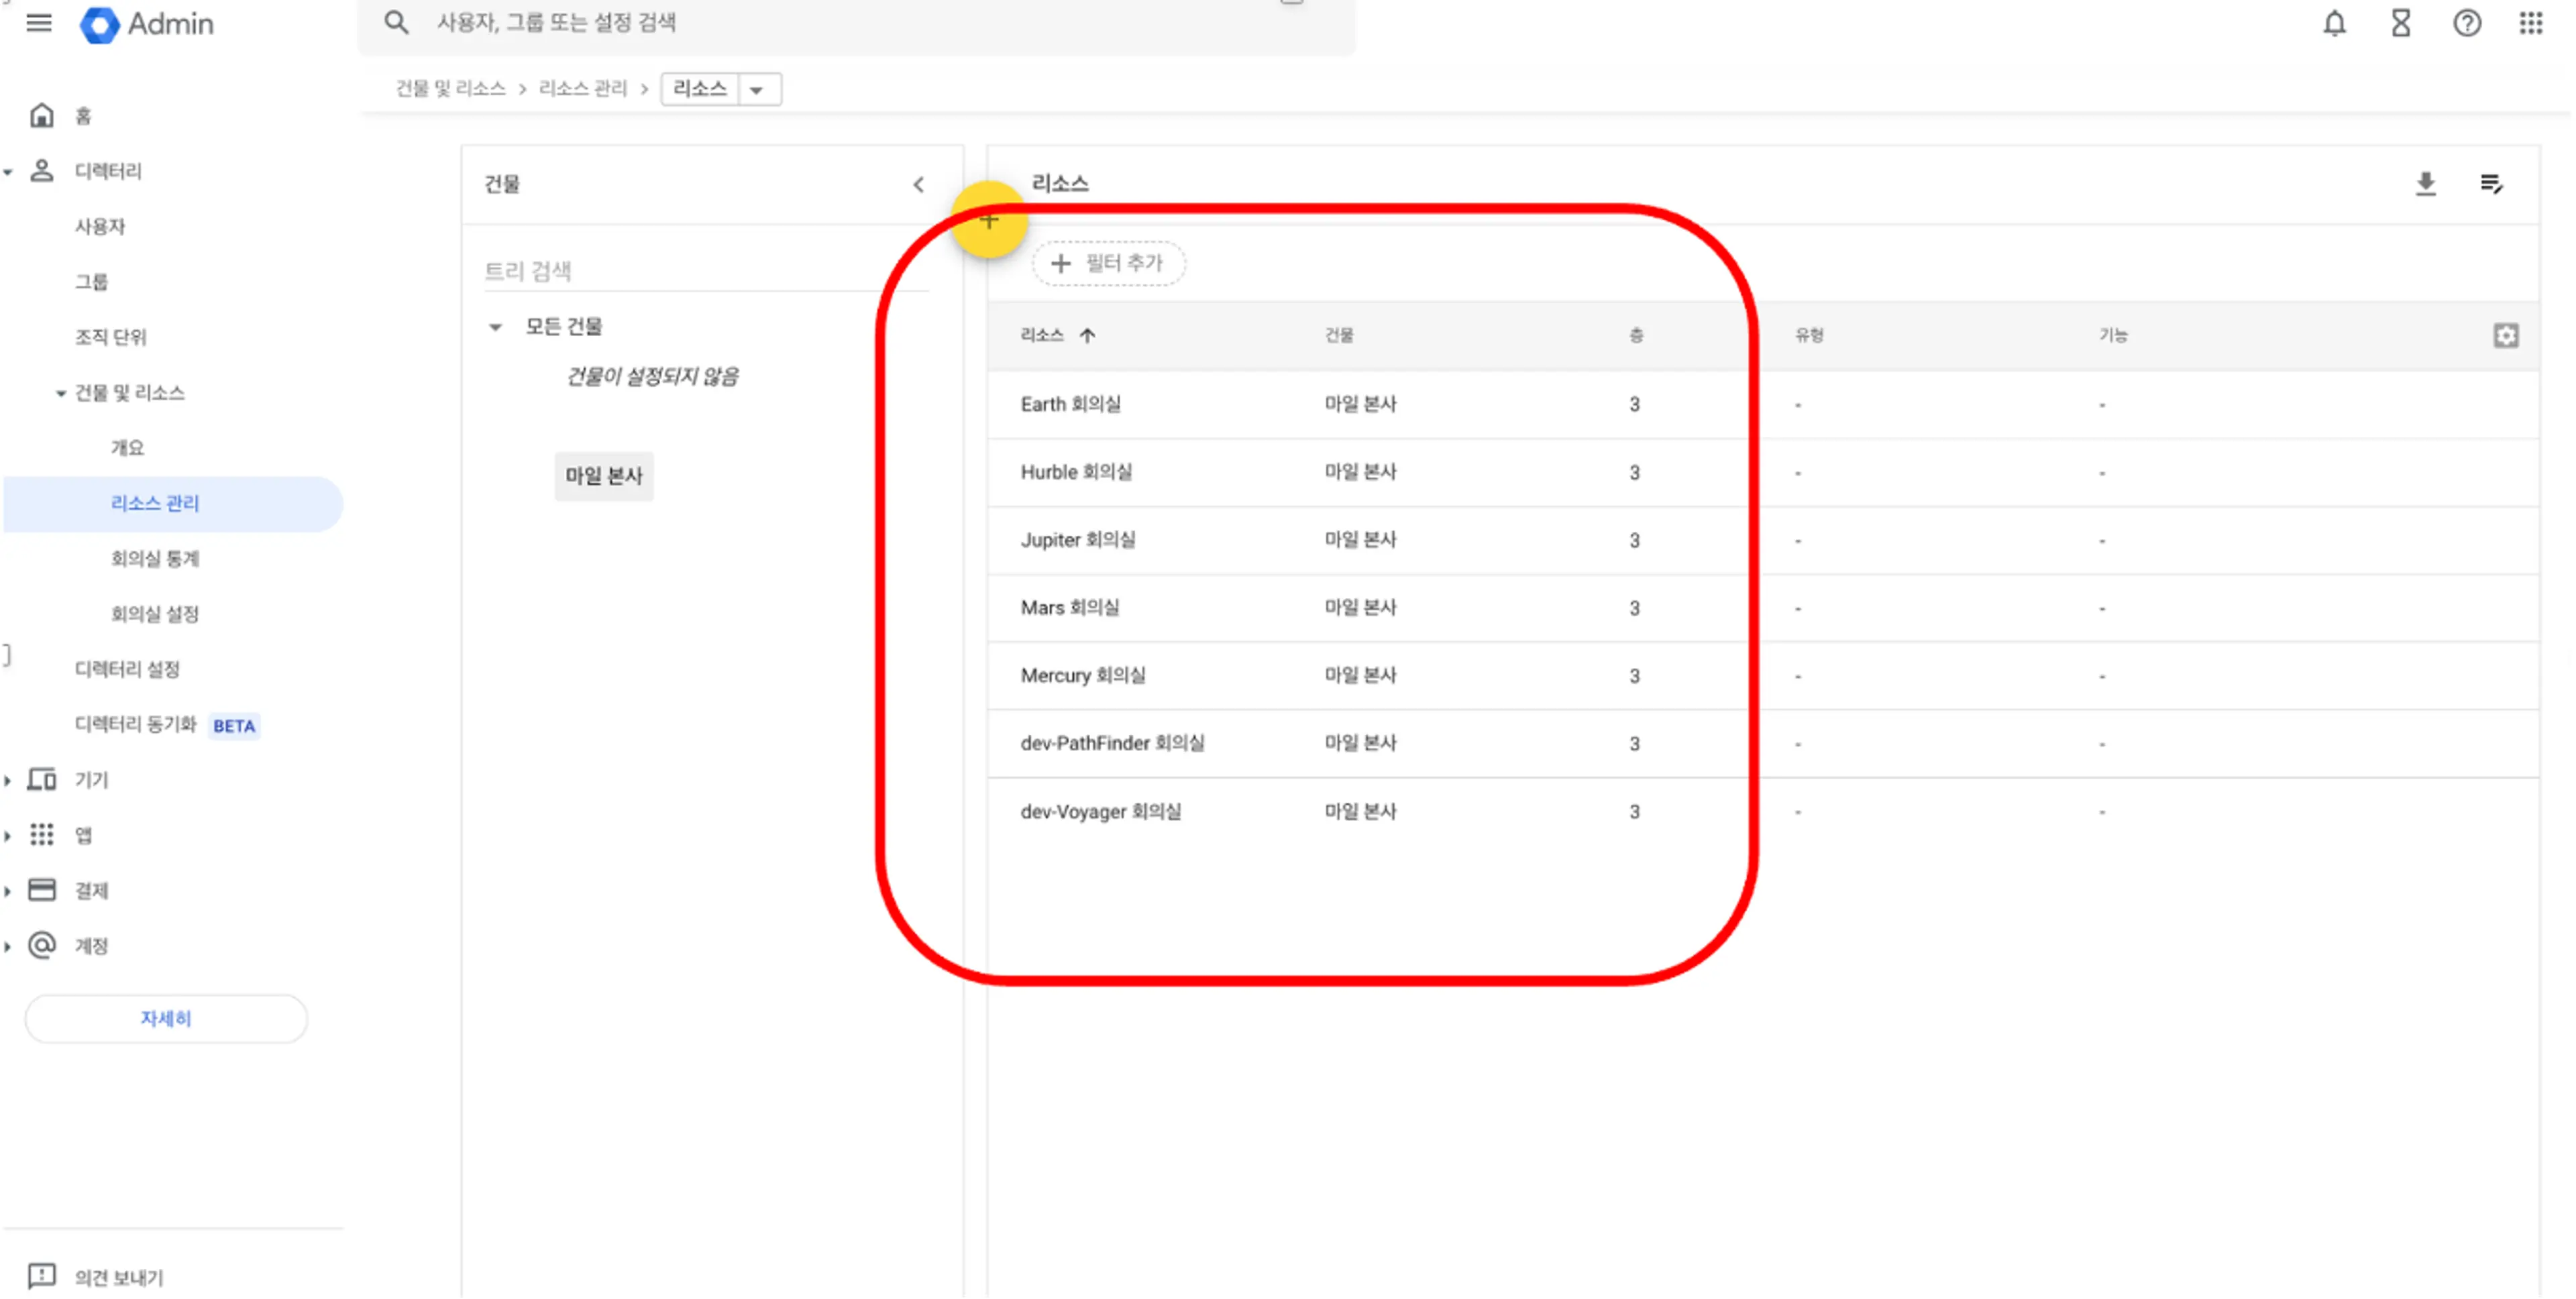Open the tasks hourglass icon

2400,23
